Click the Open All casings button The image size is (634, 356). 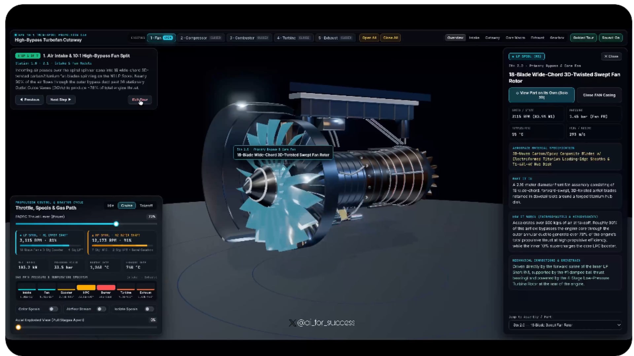tap(369, 38)
